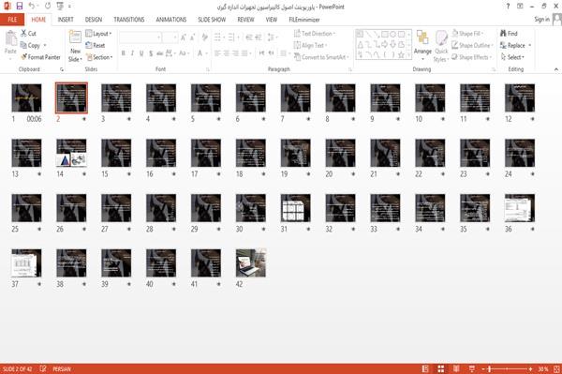
Task: Switch to DESIGN tab
Action: (x=94, y=20)
